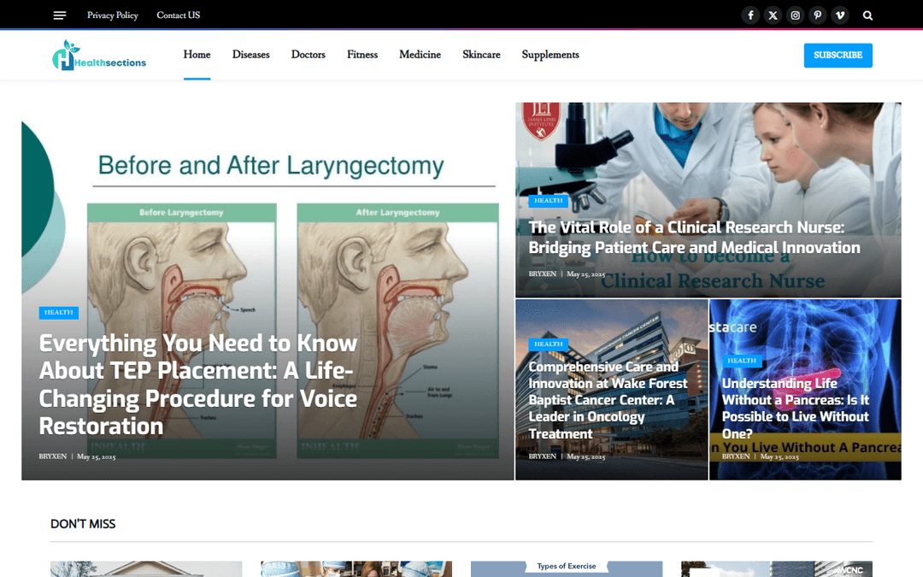Open the TEP Placement article headline
This screenshot has height=577, width=923.
tap(197, 385)
